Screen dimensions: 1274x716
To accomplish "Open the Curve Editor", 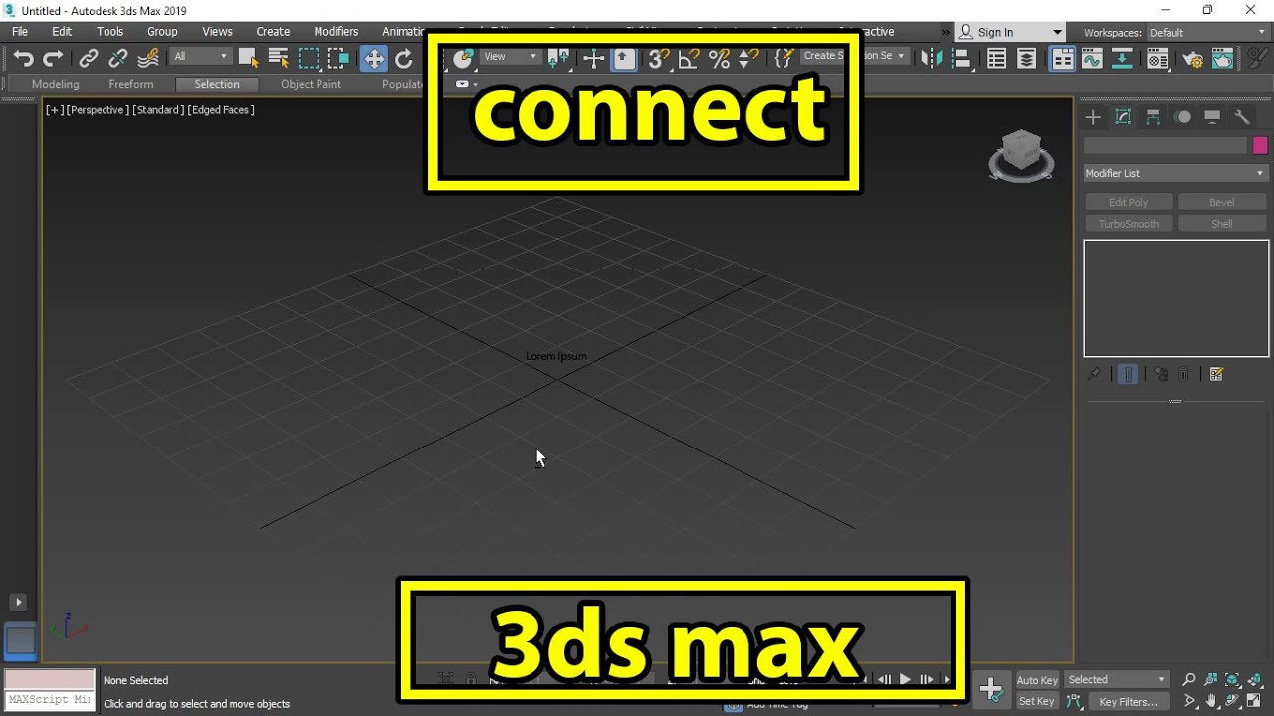I will coord(1092,58).
